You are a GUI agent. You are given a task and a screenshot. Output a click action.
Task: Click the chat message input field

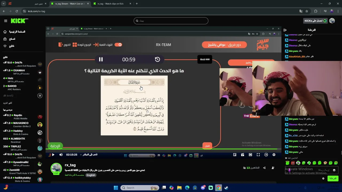[312, 170]
